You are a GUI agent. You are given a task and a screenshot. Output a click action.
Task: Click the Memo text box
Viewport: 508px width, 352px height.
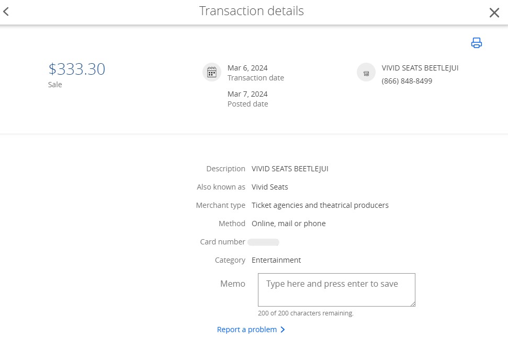click(x=336, y=290)
